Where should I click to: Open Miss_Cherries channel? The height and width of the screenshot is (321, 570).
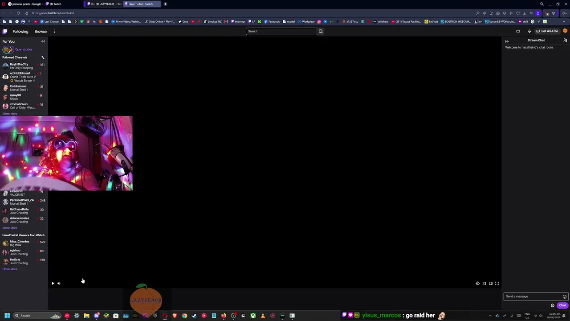(23, 243)
